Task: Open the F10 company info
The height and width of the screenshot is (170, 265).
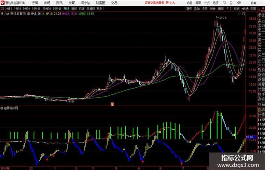Action: [229, 9]
